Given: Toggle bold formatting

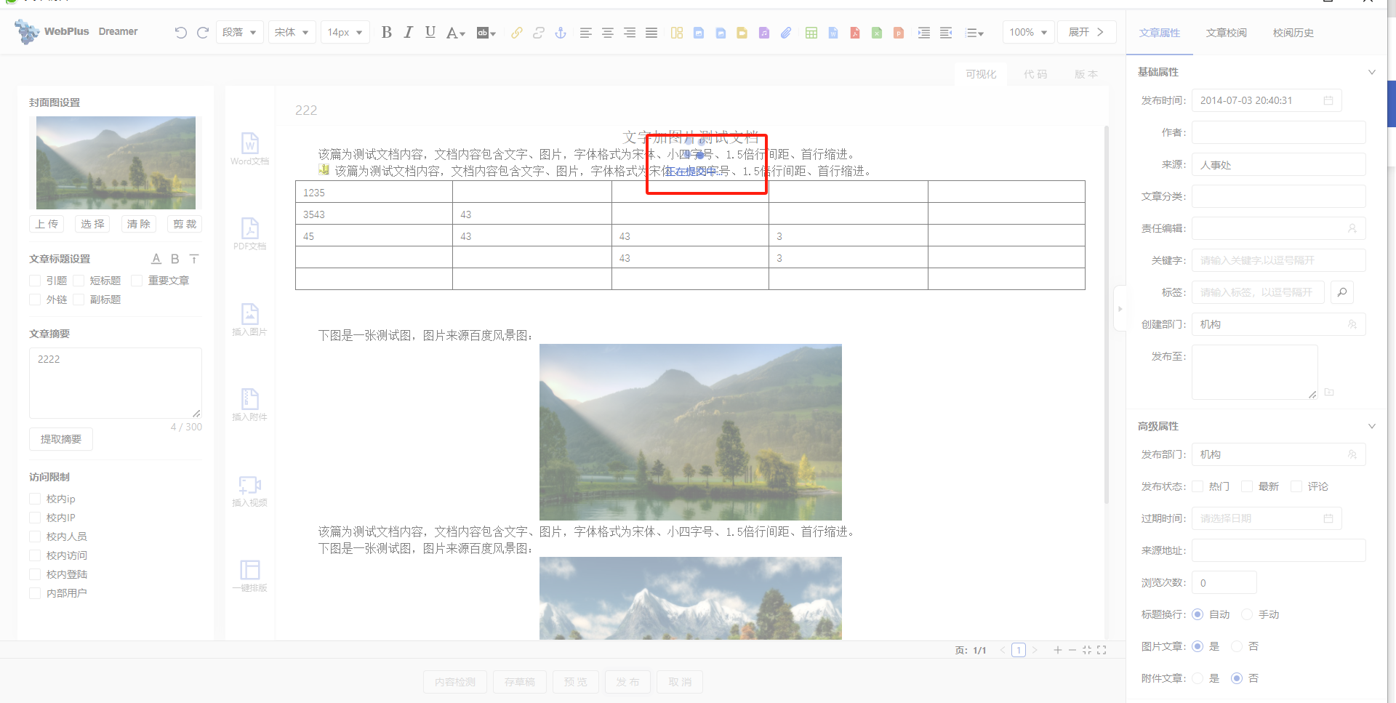Looking at the screenshot, I should [x=386, y=33].
